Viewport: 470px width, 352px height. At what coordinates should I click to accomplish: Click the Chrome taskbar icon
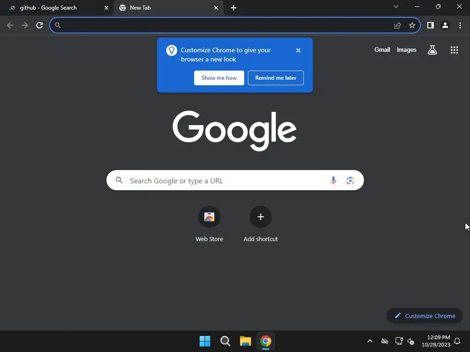(266, 341)
